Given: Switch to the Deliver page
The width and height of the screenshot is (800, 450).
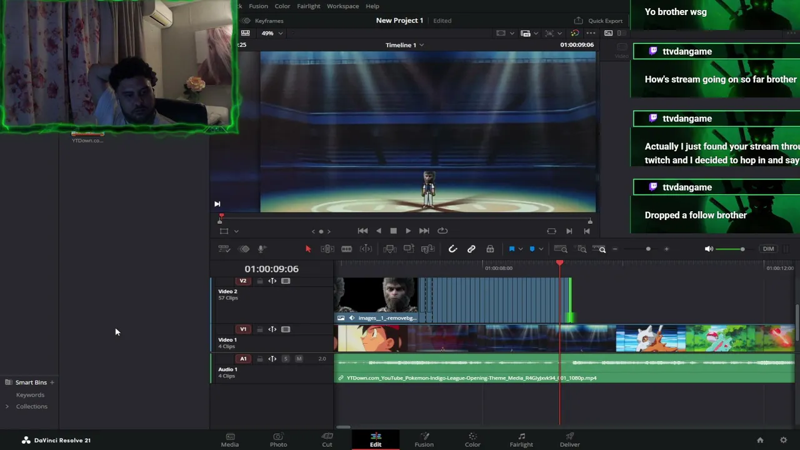Looking at the screenshot, I should coord(569,440).
